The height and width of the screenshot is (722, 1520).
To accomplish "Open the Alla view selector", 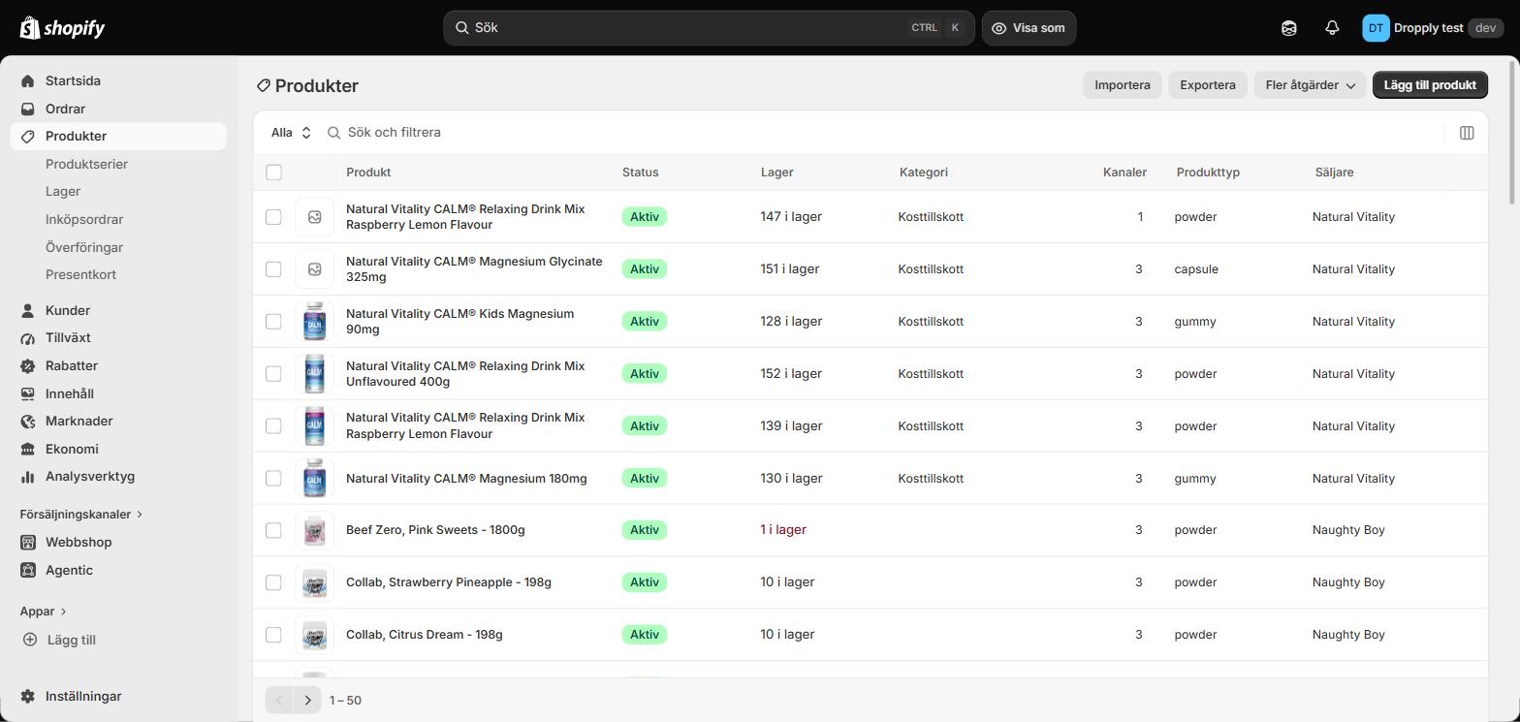I will tap(291, 133).
